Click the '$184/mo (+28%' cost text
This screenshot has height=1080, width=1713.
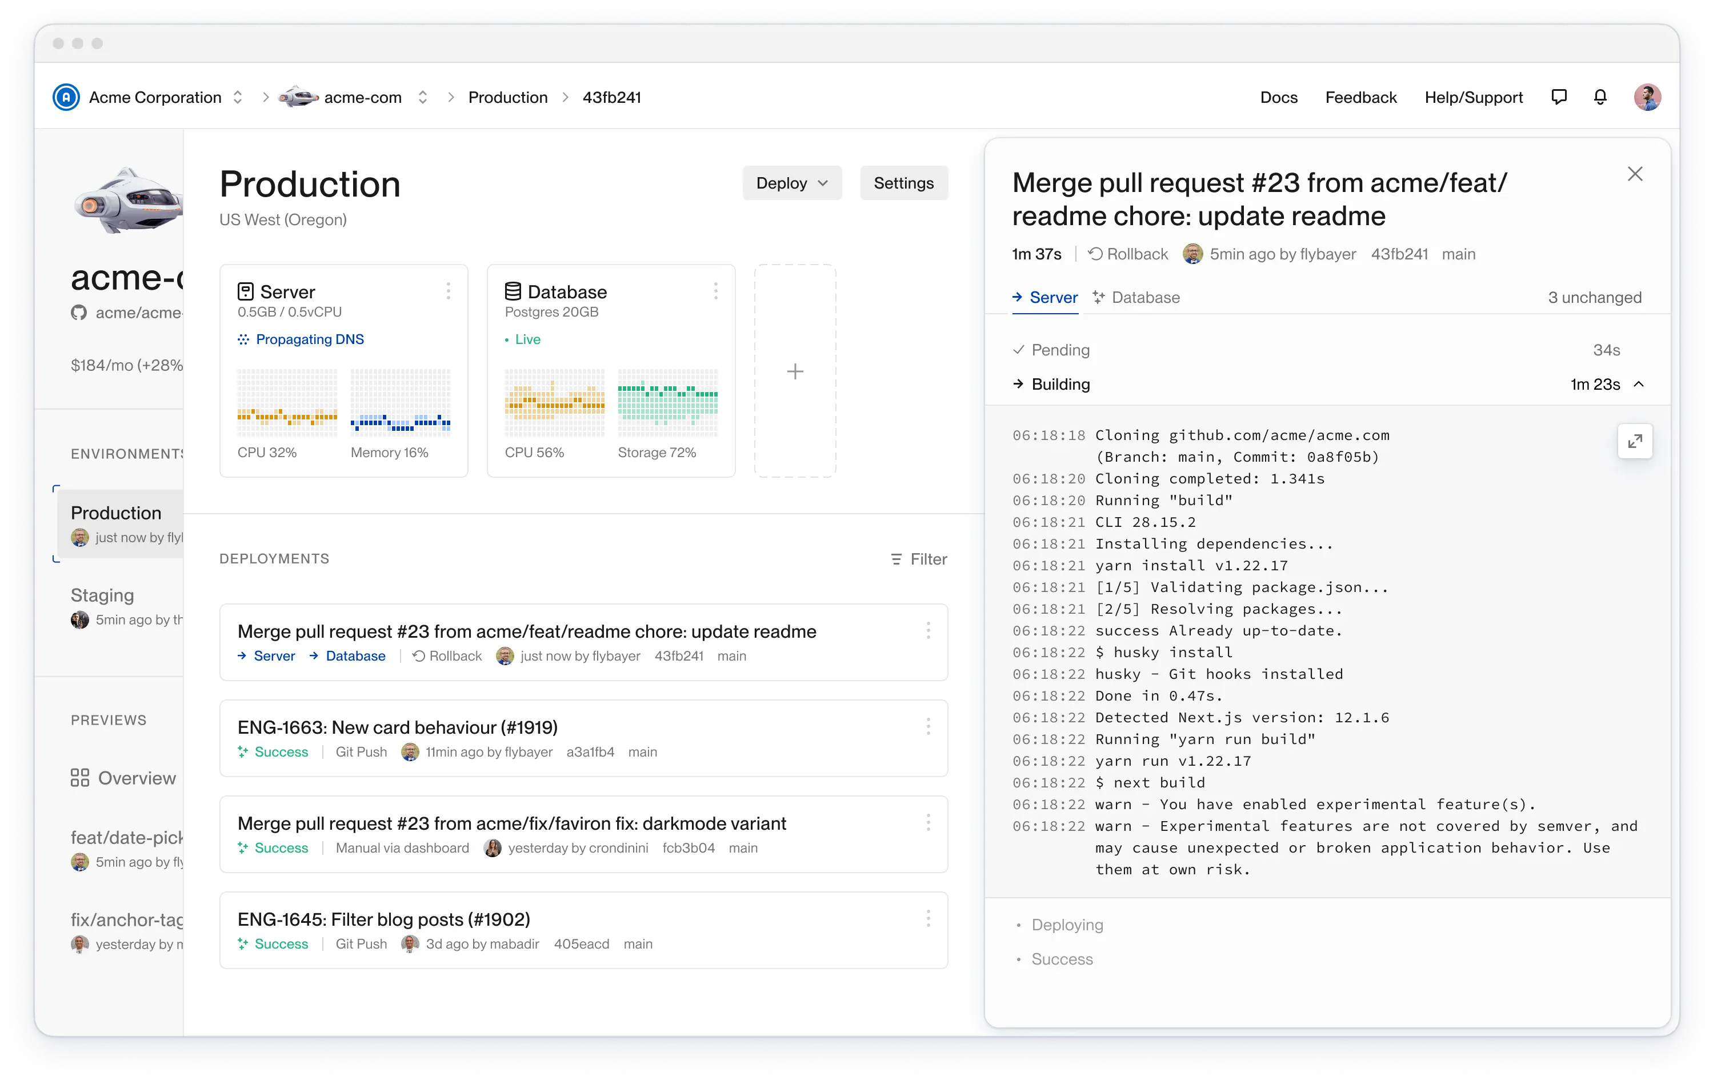point(127,365)
